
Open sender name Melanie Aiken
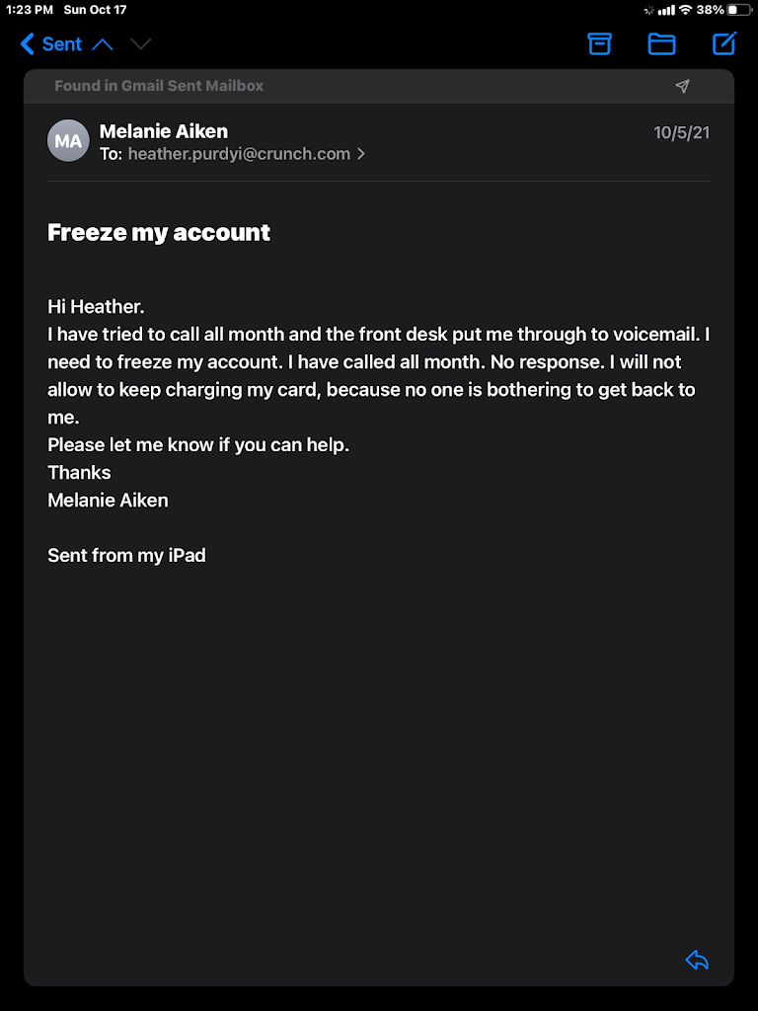(x=164, y=131)
